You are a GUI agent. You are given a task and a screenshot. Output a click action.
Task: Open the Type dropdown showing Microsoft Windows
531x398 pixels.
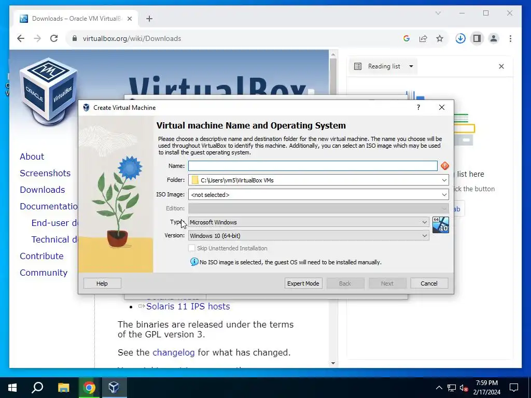[309, 222]
